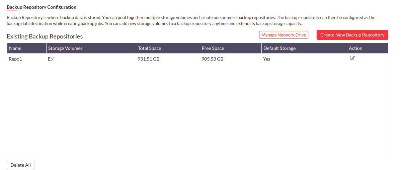The height and width of the screenshot is (170, 404).
Task: Open Manage Network Drive
Action: (x=284, y=35)
